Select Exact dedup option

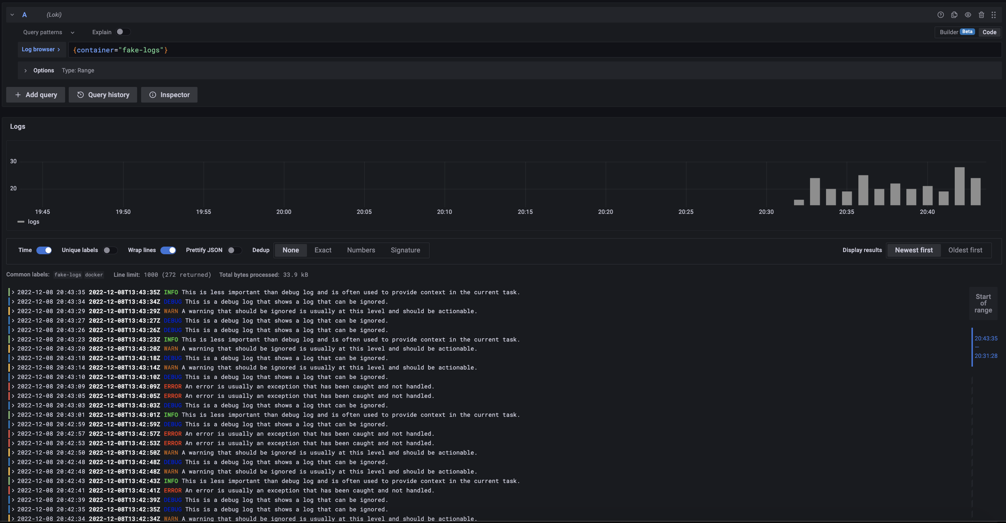click(323, 250)
